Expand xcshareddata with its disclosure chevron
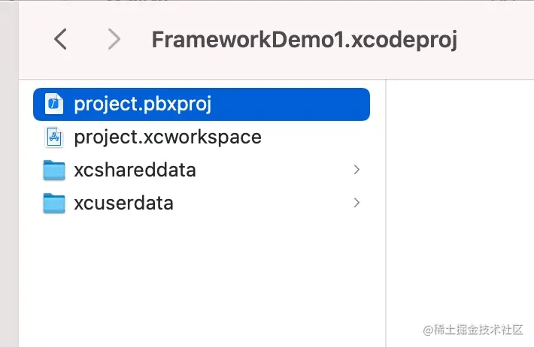 coord(357,170)
